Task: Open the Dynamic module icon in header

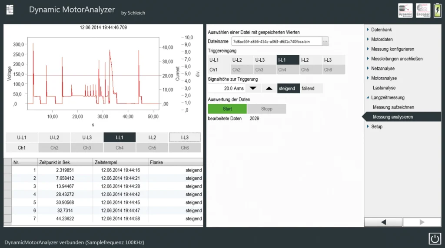Action: point(405,10)
